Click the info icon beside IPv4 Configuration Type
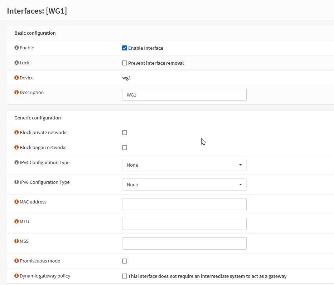 pos(16,162)
